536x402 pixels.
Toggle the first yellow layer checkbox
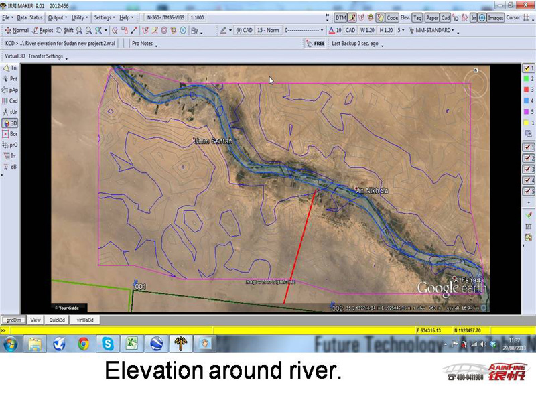click(528, 68)
